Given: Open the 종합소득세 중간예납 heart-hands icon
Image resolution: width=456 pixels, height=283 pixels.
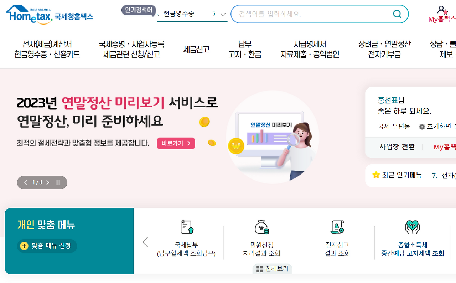Looking at the screenshot, I should (413, 227).
